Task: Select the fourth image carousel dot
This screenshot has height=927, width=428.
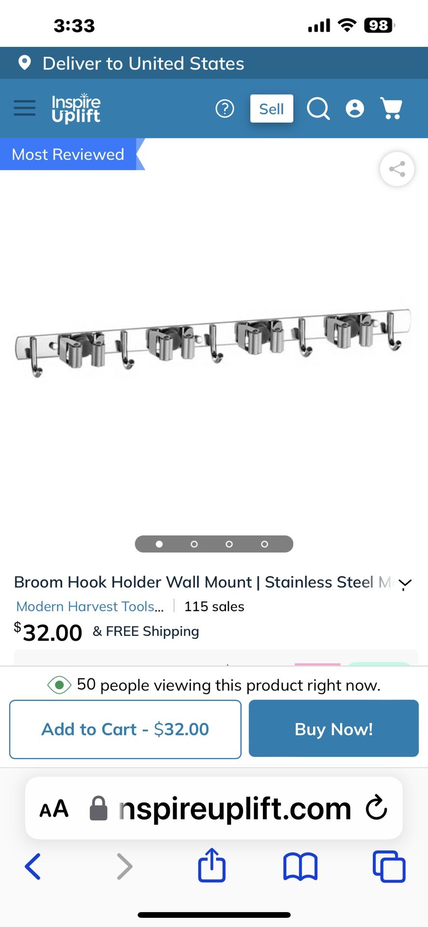Action: click(x=264, y=544)
